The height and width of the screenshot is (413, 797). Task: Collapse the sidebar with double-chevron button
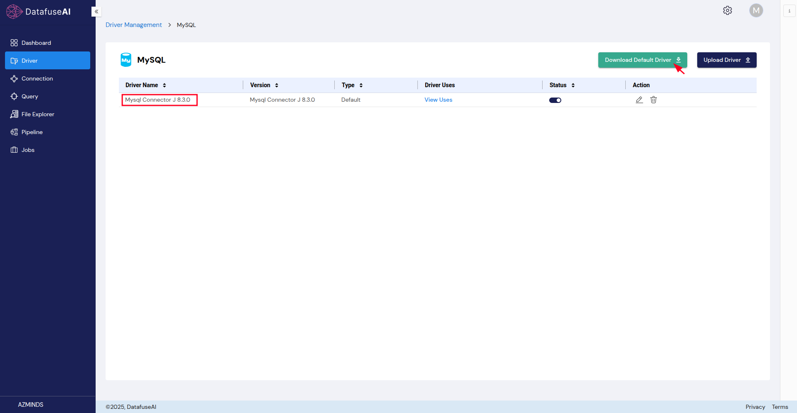(96, 12)
